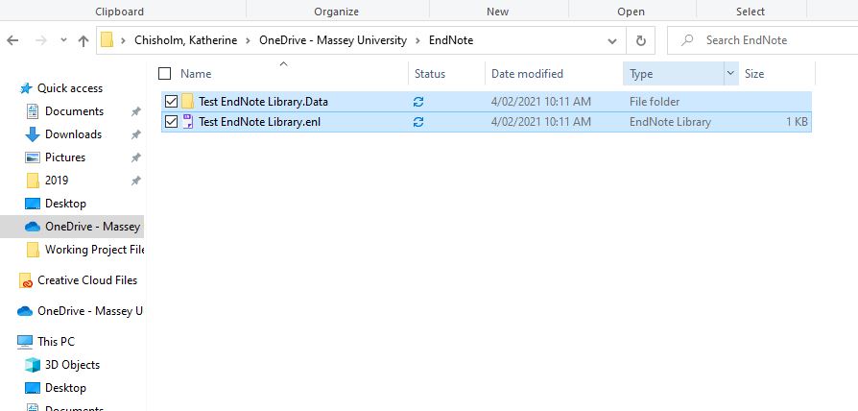Expand the address bar history dropdown
Viewport: 858px width, 411px height.
[612, 41]
